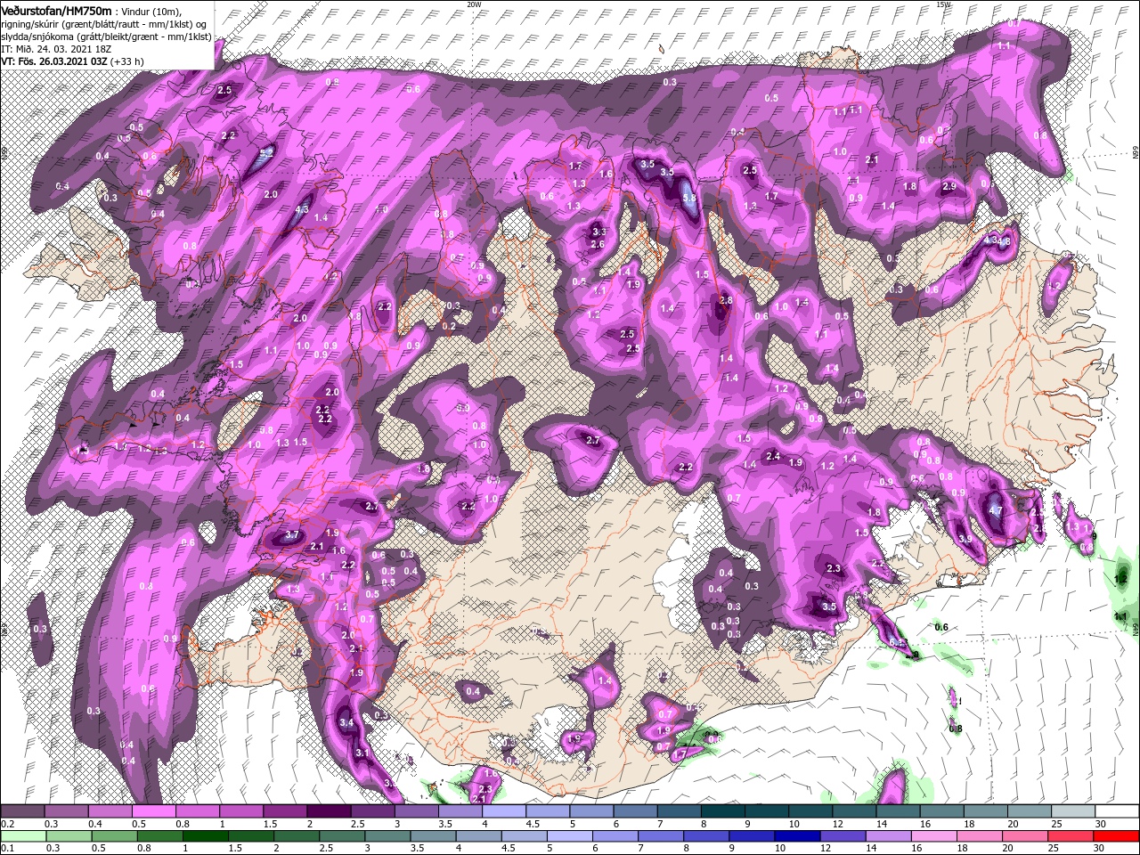The image size is (1140, 855).
Task: Click the 5.8 precipitation value on the map
Action: coord(688,198)
